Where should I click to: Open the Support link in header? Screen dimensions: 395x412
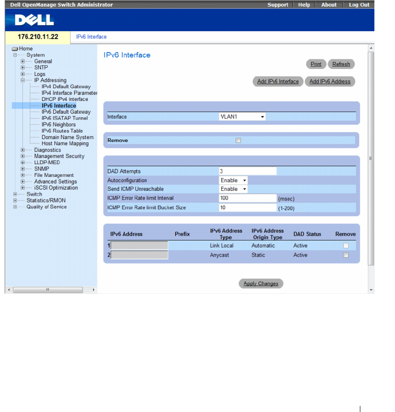pyautogui.click(x=278, y=5)
